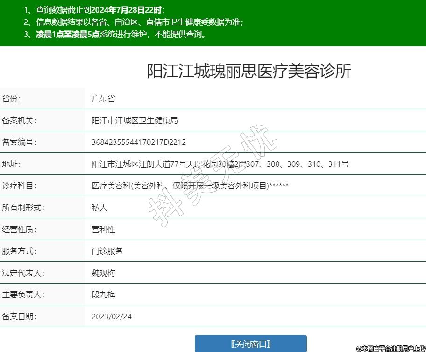The image size is (426, 352).
Task: Click the 阳江市江城区卫生健康局 authority value
Action: click(x=135, y=121)
